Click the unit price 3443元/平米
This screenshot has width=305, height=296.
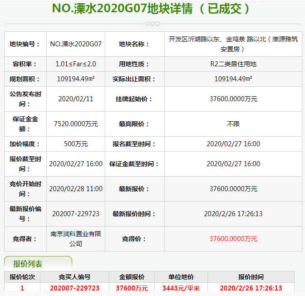(181, 288)
